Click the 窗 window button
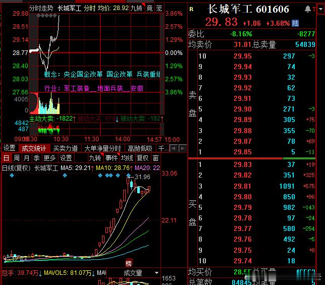 click(x=155, y=158)
